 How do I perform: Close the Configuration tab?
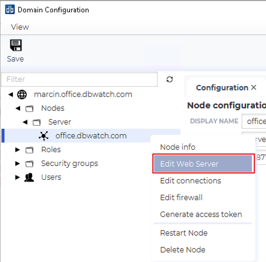coord(254,87)
